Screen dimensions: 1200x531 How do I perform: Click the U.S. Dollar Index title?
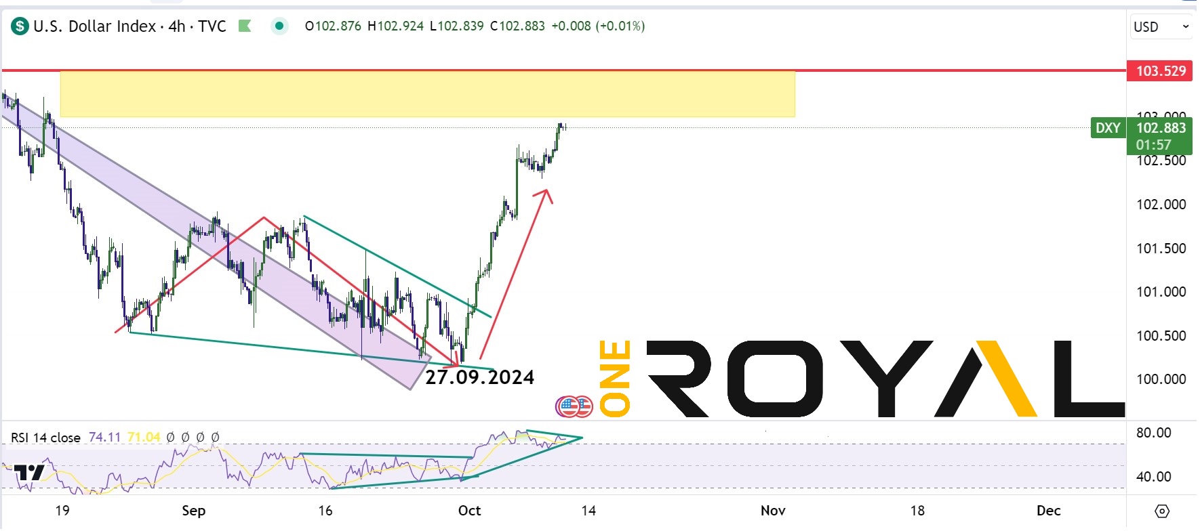coord(94,26)
